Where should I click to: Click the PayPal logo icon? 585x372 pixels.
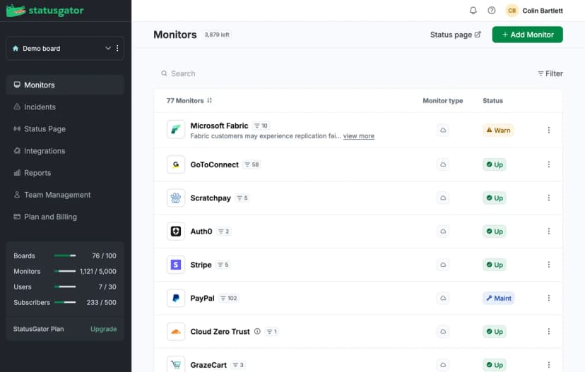pyautogui.click(x=176, y=298)
